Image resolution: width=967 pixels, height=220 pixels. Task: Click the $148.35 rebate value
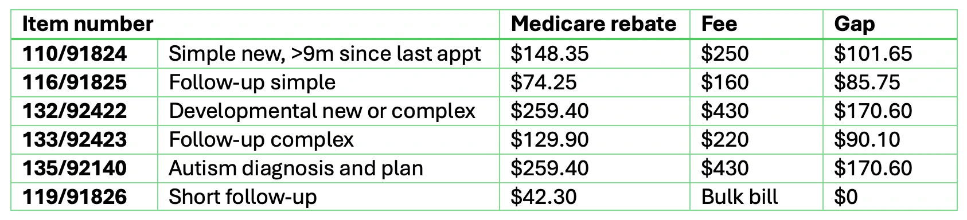549,54
